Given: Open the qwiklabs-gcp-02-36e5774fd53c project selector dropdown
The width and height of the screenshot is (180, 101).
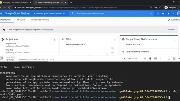Looking at the screenshot, I should point(49,13).
